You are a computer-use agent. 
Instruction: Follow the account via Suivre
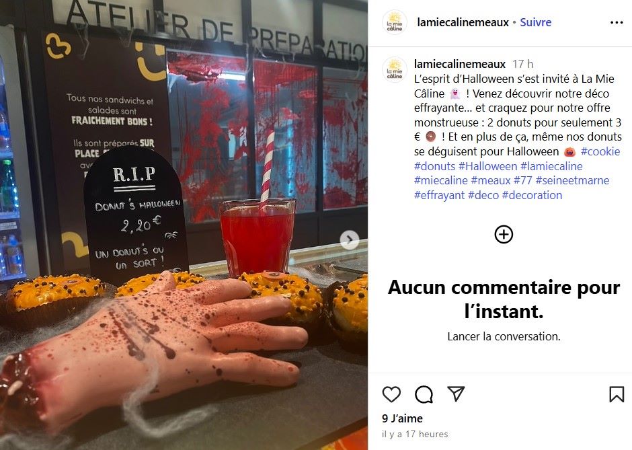[x=535, y=22]
